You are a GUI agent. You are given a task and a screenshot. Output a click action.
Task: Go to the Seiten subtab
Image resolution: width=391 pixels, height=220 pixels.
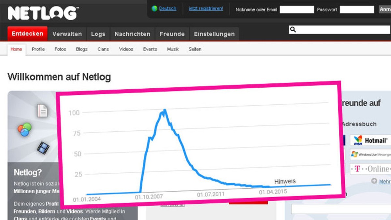point(195,49)
